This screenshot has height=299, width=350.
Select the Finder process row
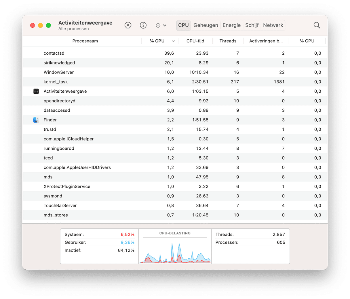coord(175,120)
